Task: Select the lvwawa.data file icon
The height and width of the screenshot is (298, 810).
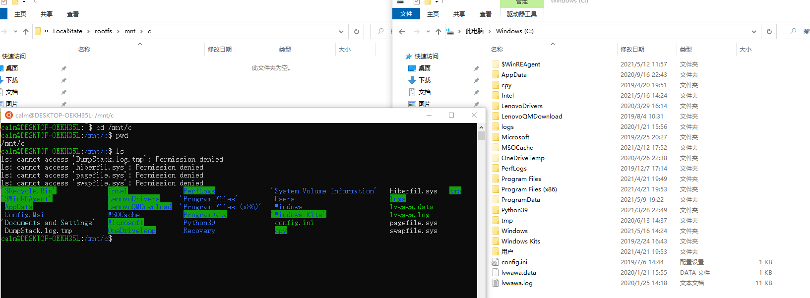Action: (x=495, y=273)
